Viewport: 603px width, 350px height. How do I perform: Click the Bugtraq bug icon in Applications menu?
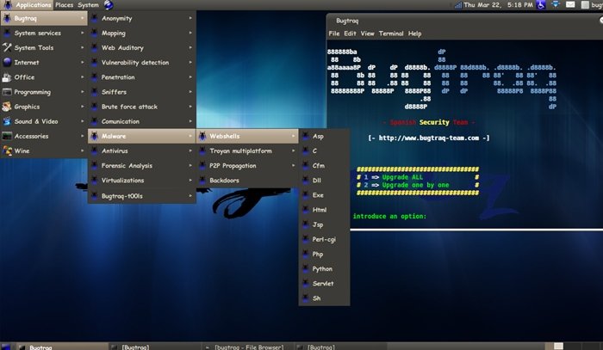click(7, 18)
